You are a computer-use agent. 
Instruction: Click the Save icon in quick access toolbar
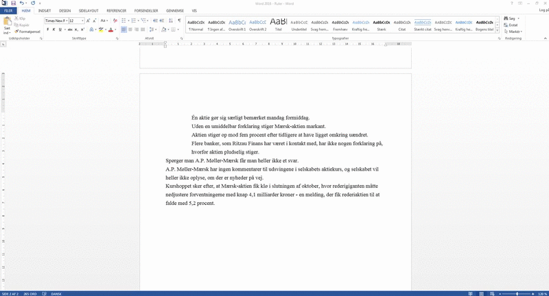coord(13,3)
